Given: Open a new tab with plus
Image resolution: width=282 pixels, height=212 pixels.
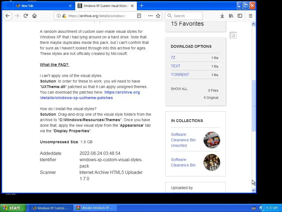Looking at the screenshot, I should 142,6.
